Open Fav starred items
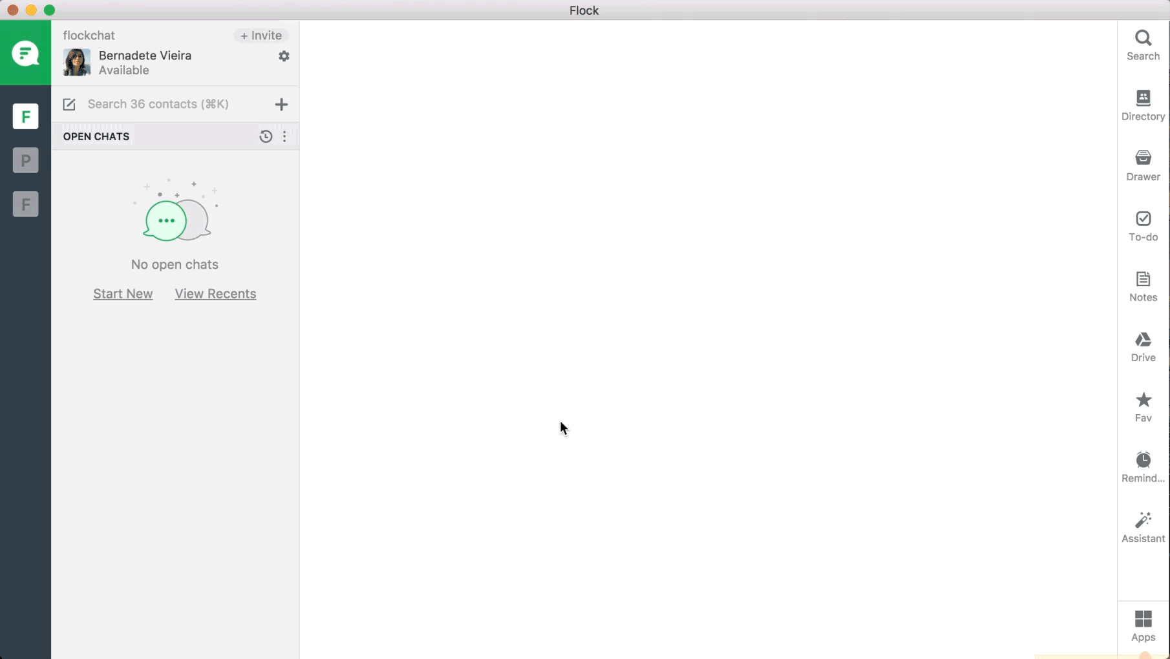Viewport: 1170px width, 659px height. click(1142, 406)
